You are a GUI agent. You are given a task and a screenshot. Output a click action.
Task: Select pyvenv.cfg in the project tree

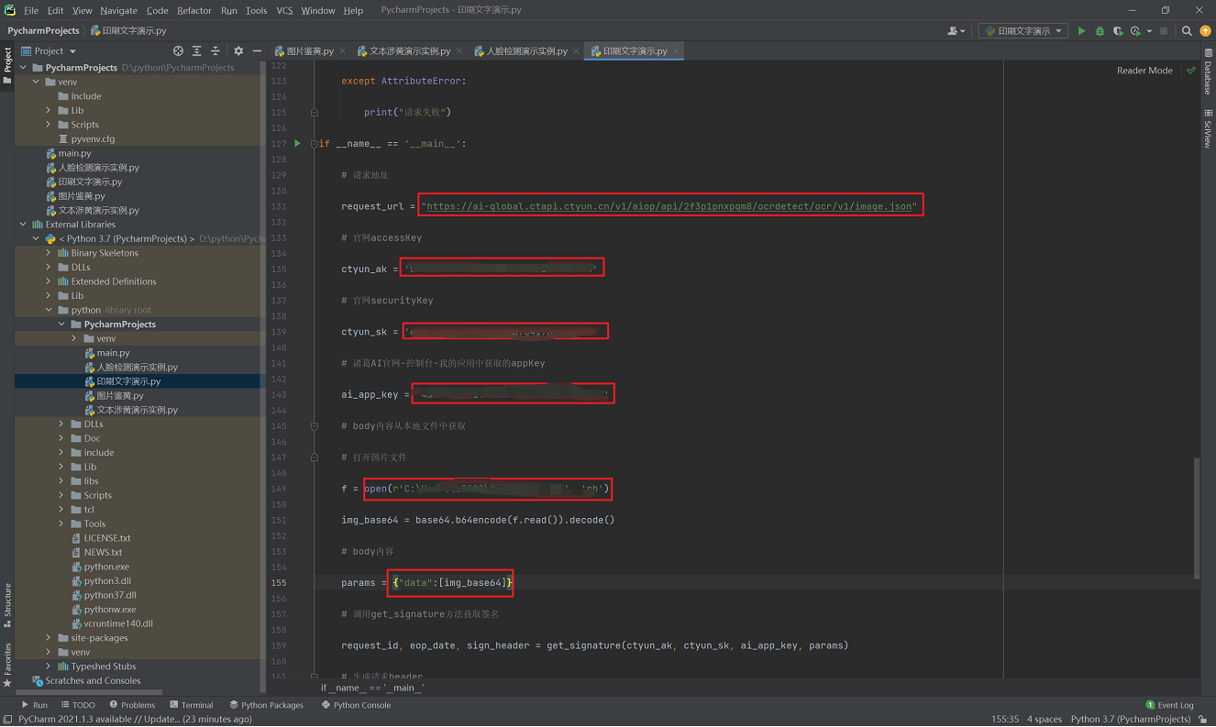pyautogui.click(x=93, y=139)
